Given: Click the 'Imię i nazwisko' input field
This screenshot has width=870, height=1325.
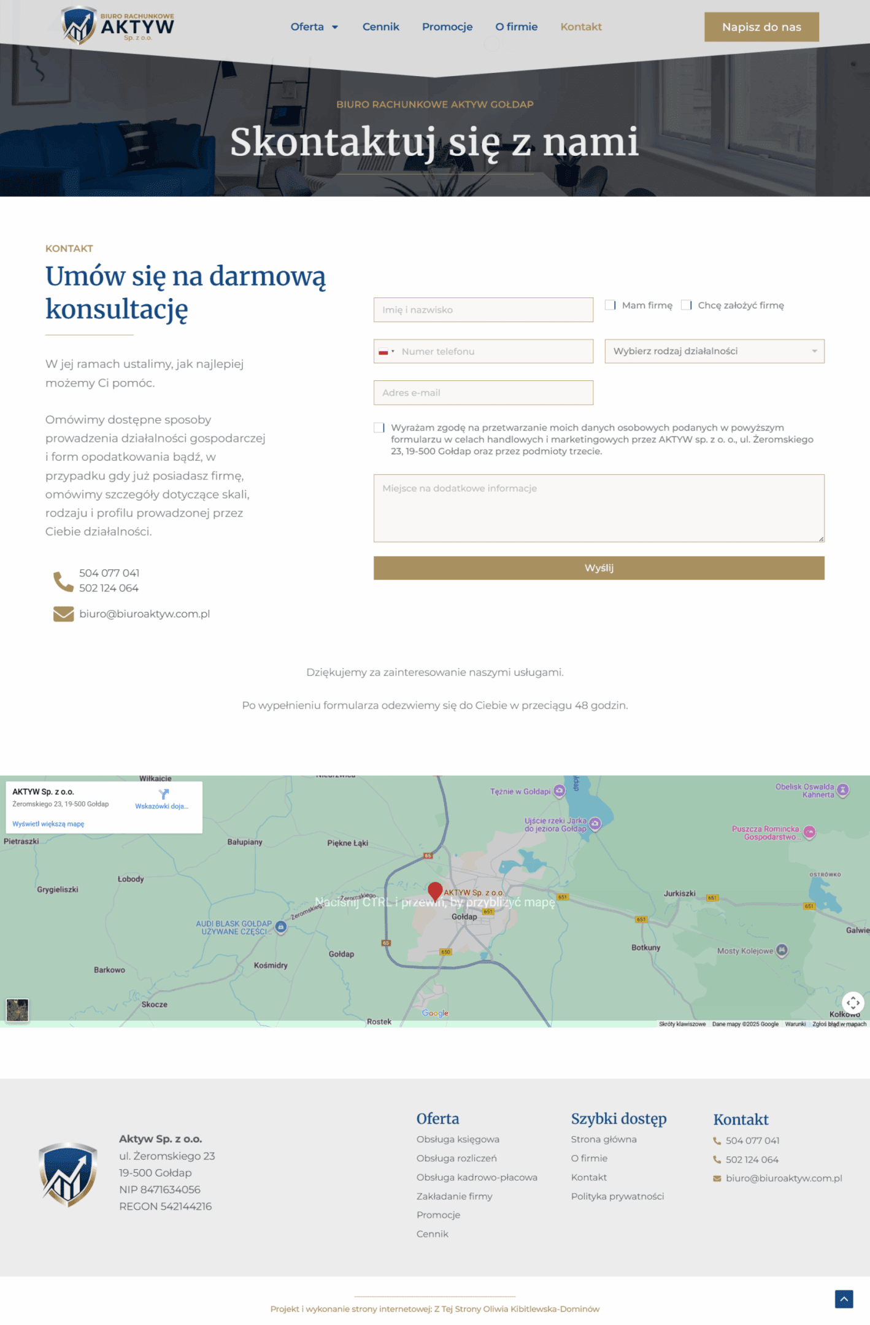Looking at the screenshot, I should pyautogui.click(x=483, y=310).
